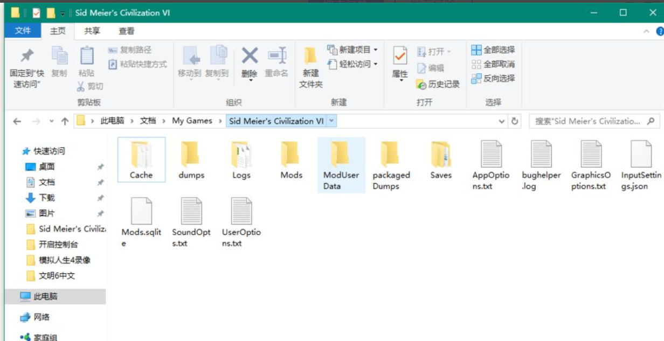Select the Mods.sqlite file
This screenshot has width=664, height=341.
pos(141,222)
